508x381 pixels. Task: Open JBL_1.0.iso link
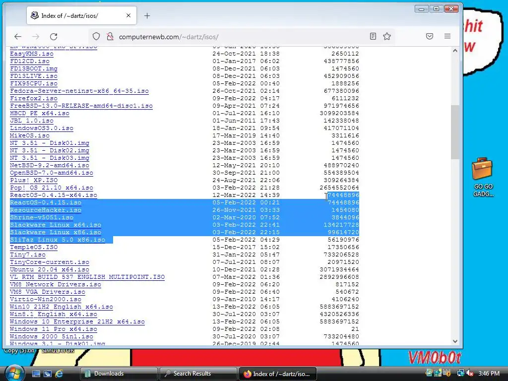point(32,121)
